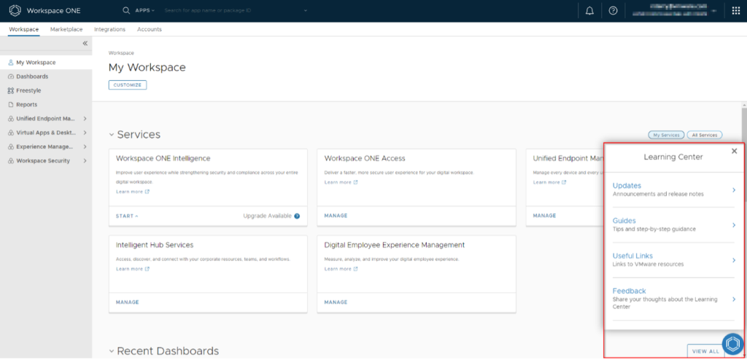Expand Workspace Security chevron
Screen dimensions: 747x360
[x=85, y=160]
